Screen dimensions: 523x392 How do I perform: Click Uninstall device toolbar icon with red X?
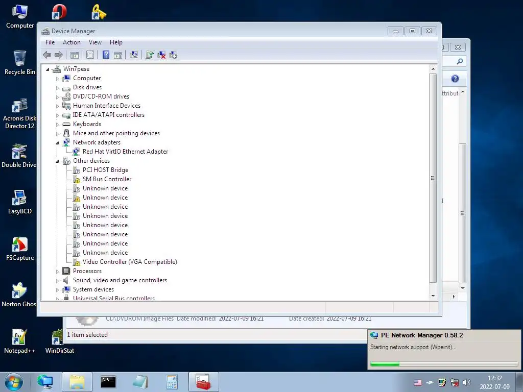pyautogui.click(x=161, y=55)
